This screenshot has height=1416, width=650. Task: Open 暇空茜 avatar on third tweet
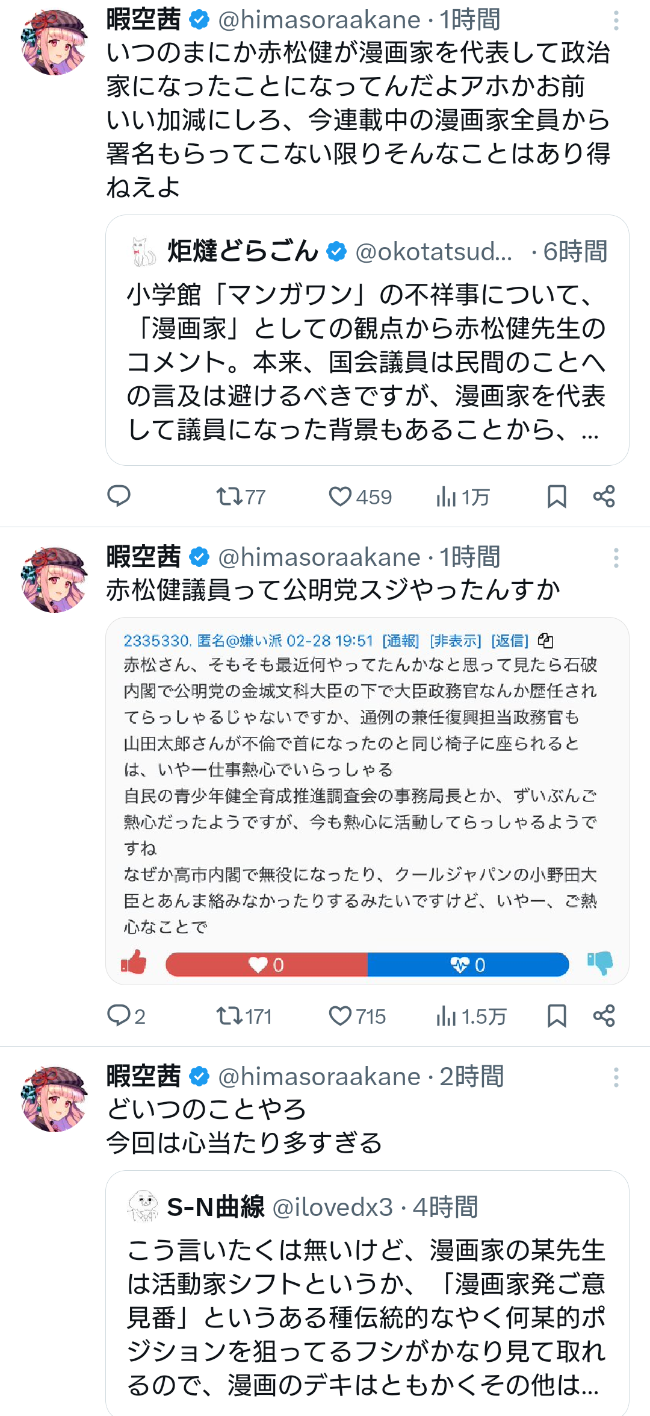54,1099
